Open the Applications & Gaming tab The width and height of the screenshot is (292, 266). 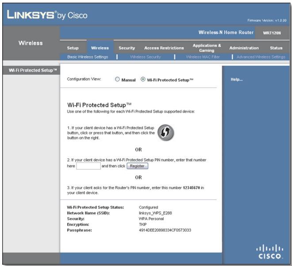tap(207, 48)
